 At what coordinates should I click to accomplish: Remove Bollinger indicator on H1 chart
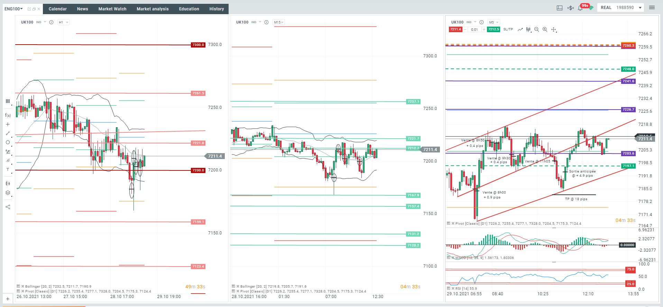click(x=22, y=287)
